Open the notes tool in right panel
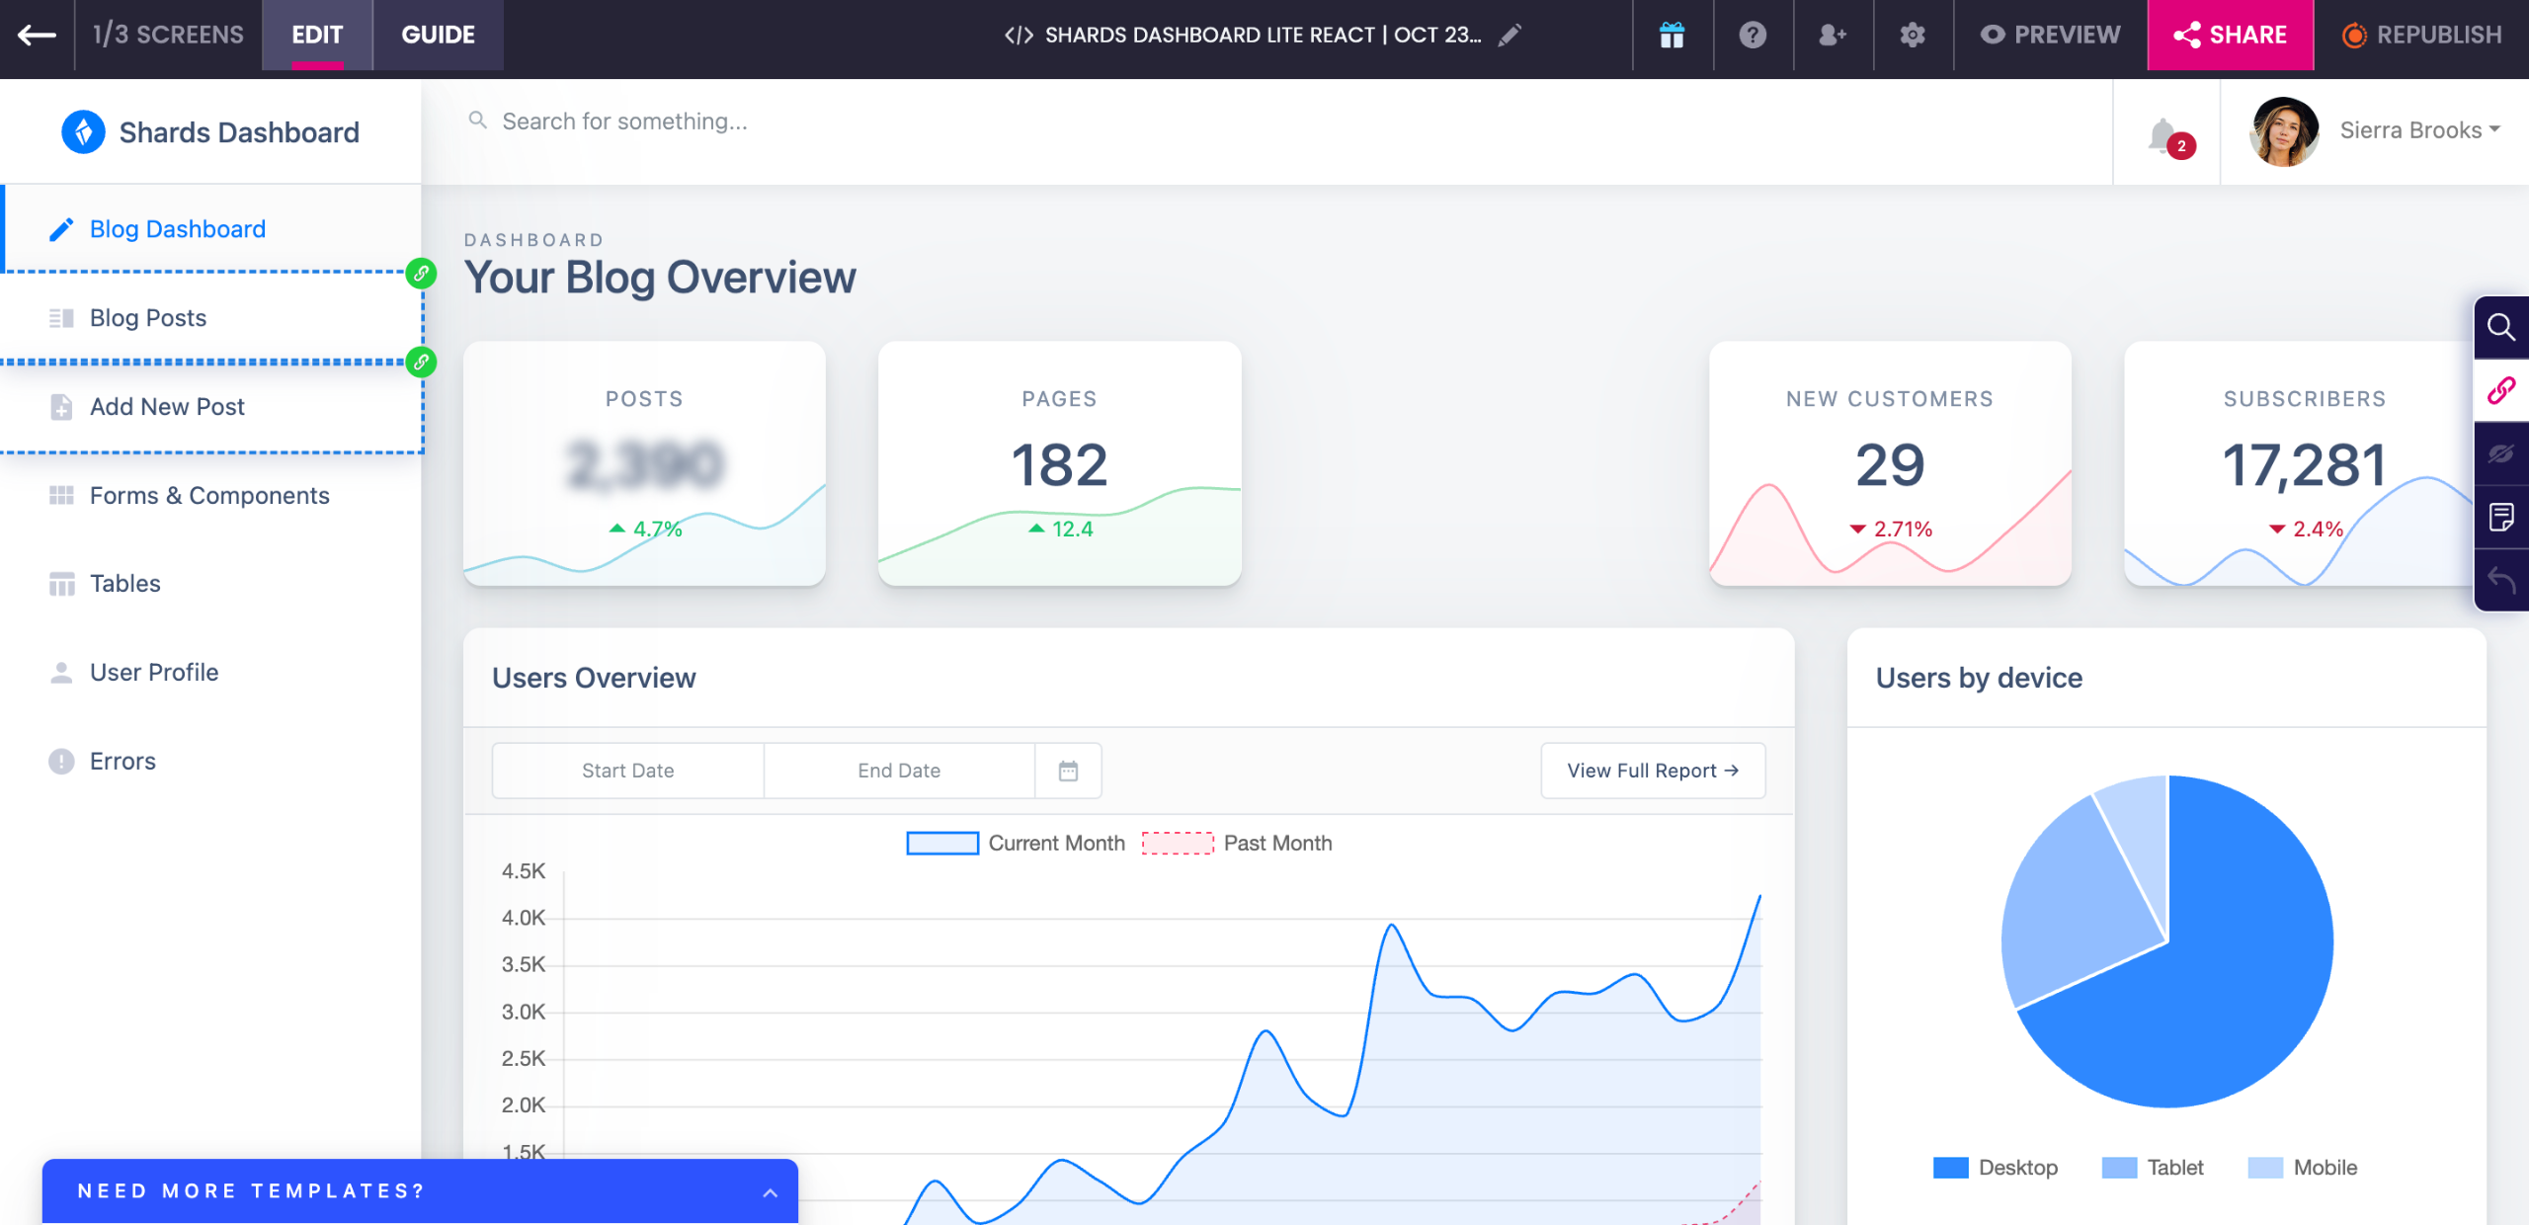 point(2500,517)
